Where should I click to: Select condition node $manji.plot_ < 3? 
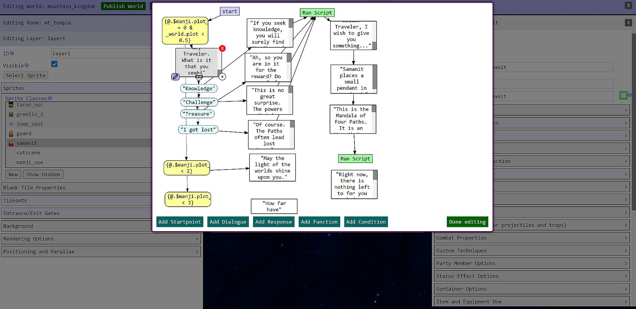[x=188, y=199]
